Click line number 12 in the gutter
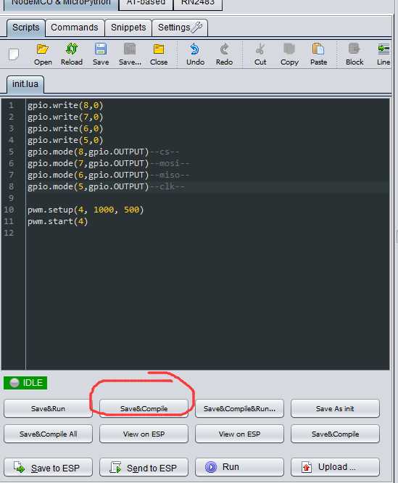Viewport: 398px width, 483px height. point(9,233)
